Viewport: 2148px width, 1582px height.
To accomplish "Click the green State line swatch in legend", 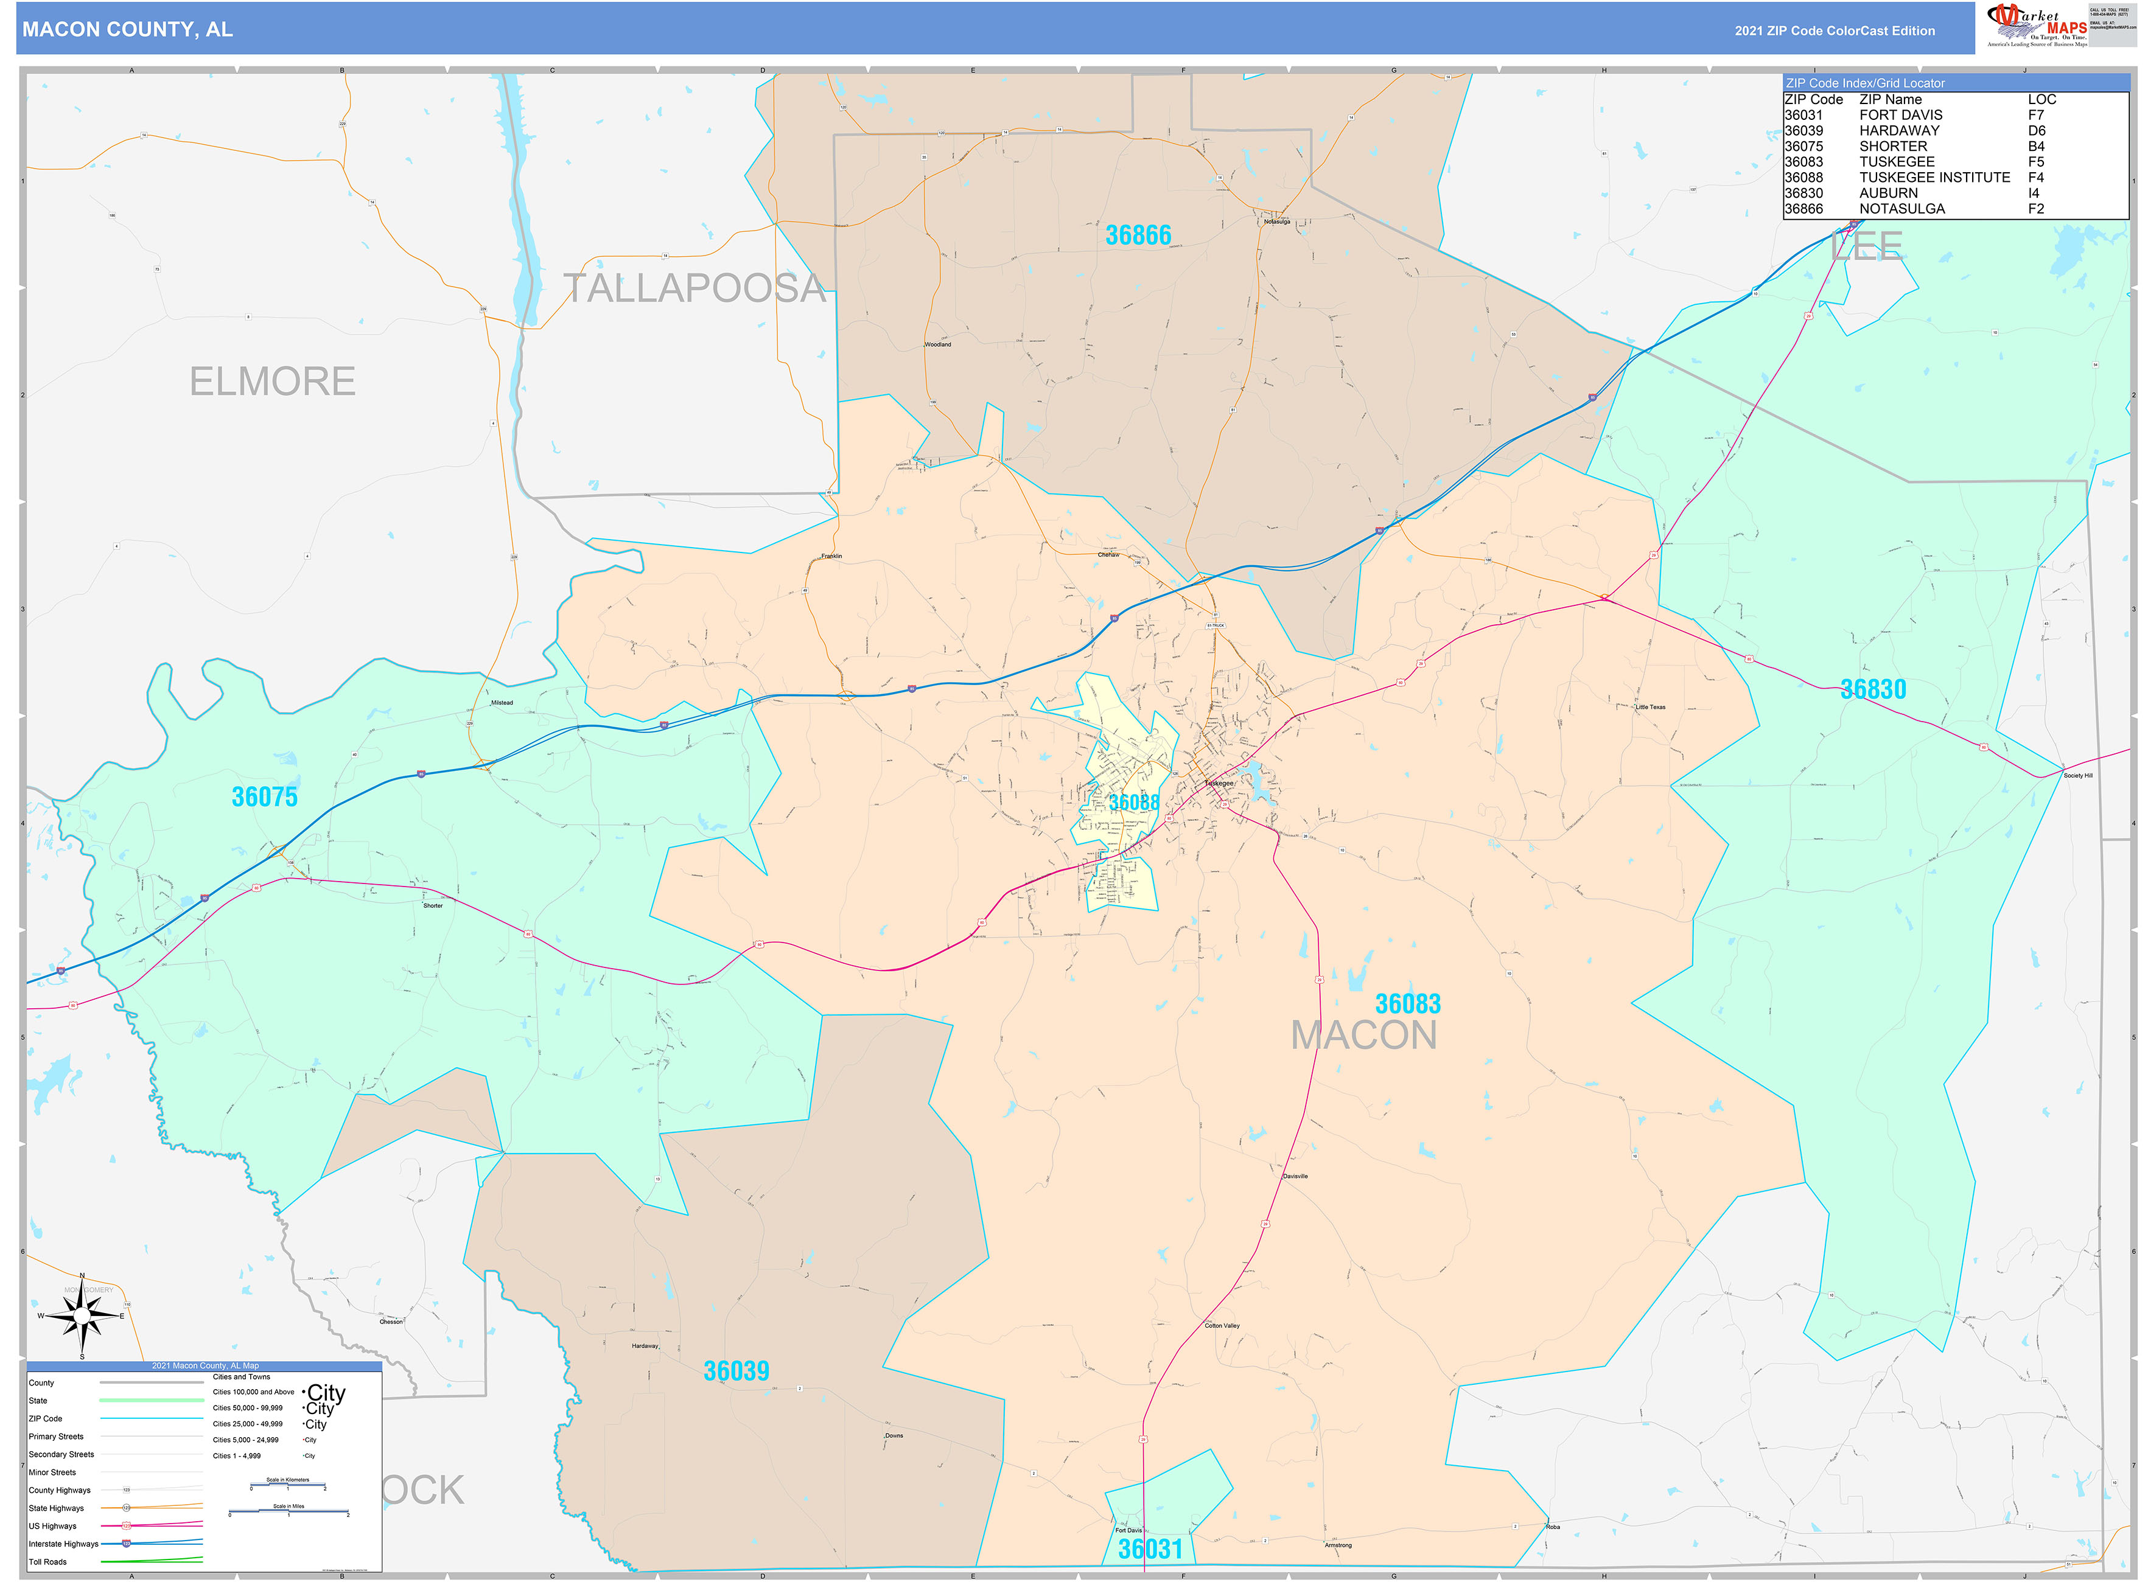I will click(152, 1400).
